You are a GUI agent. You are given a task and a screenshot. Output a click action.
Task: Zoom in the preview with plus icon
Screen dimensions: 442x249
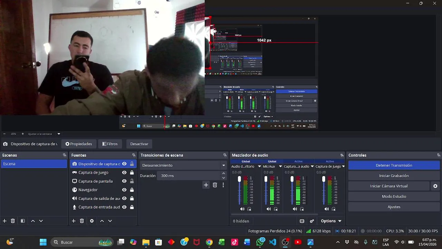(23, 134)
